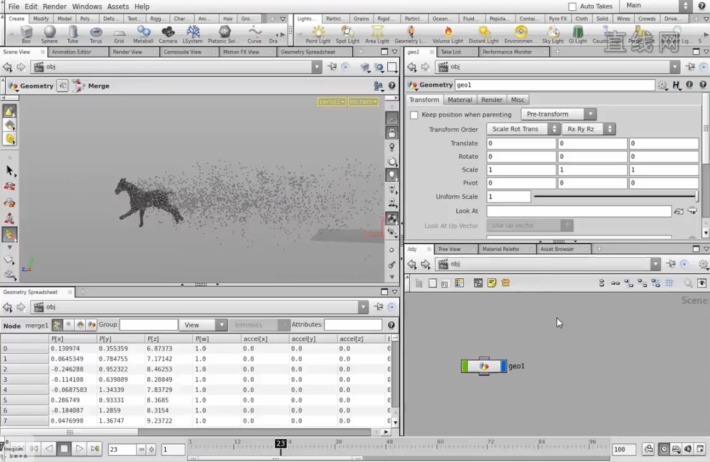Click the Group filter input field
710x462 pixels.
[x=149, y=325]
